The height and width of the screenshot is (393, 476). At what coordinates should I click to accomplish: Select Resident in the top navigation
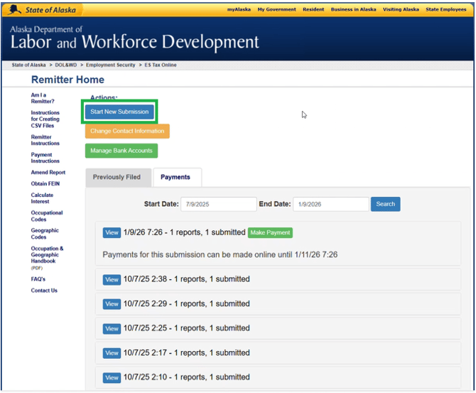click(313, 9)
